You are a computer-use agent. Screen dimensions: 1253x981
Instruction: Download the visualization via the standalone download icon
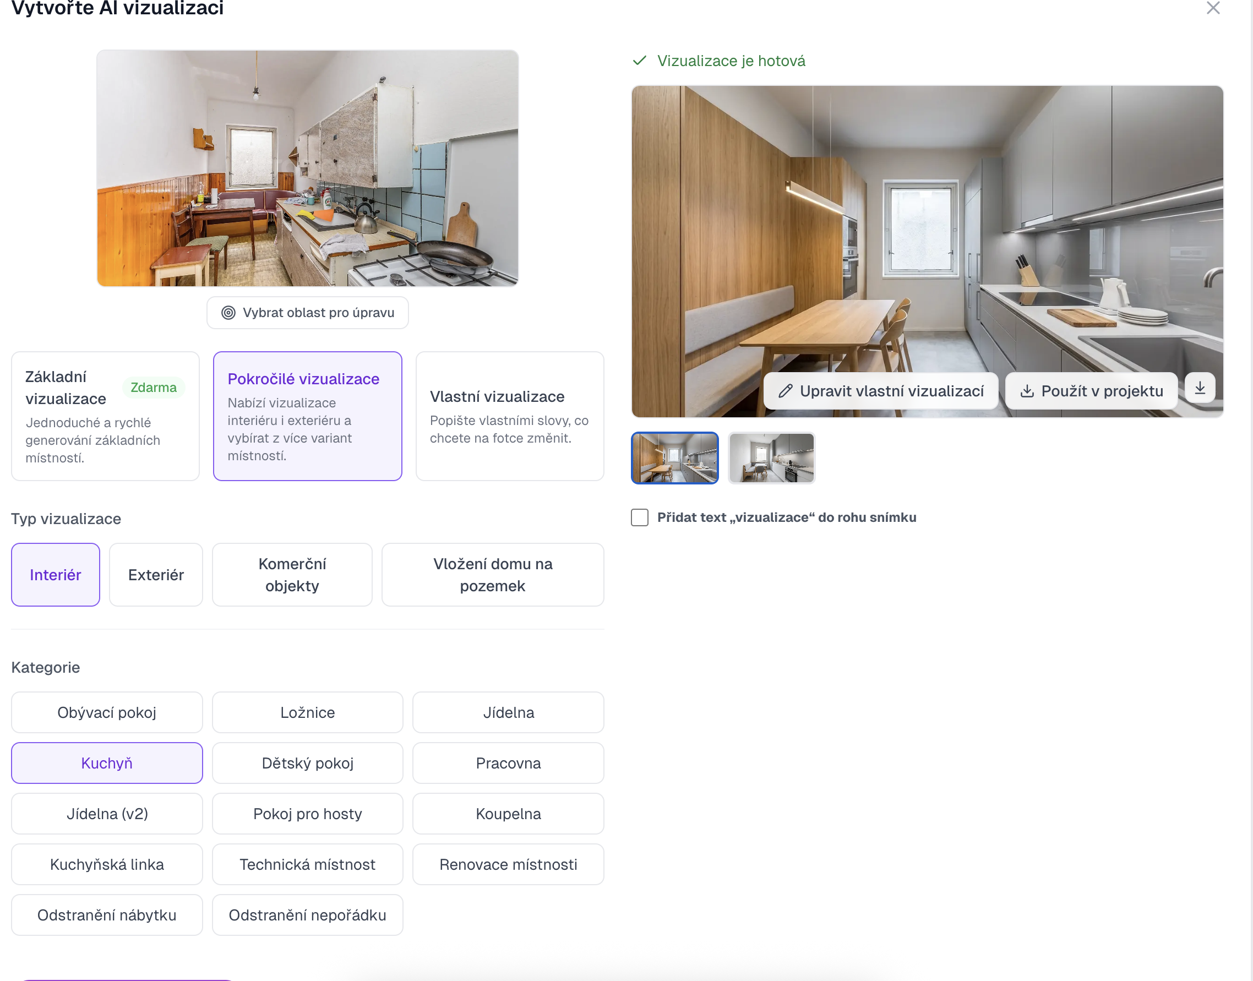[1200, 388]
